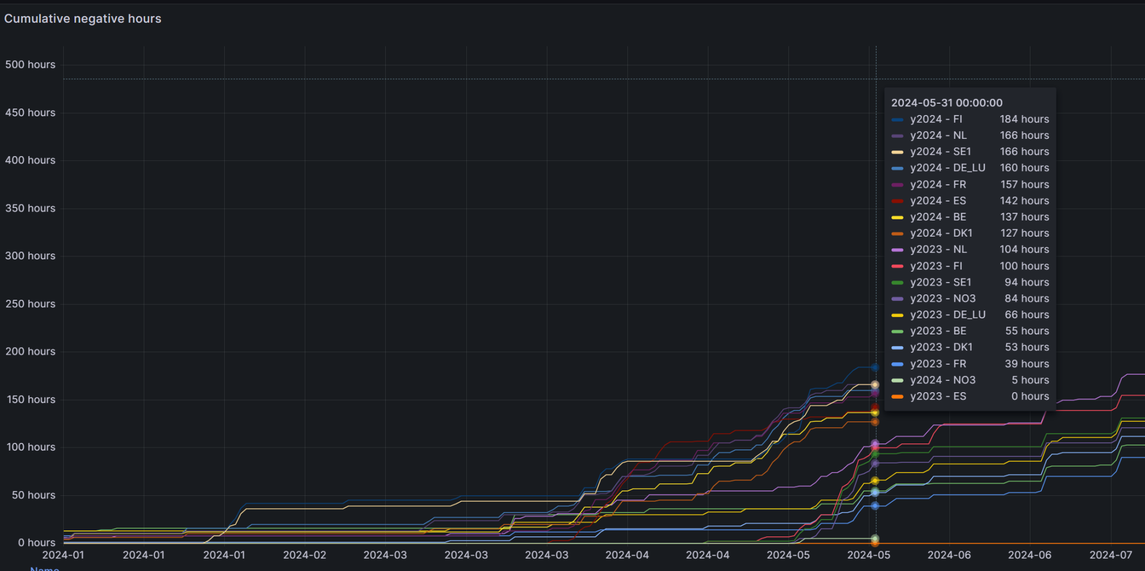Click the 84 hours value in tooltip
Screen dimensions: 1145x571
(1027, 298)
